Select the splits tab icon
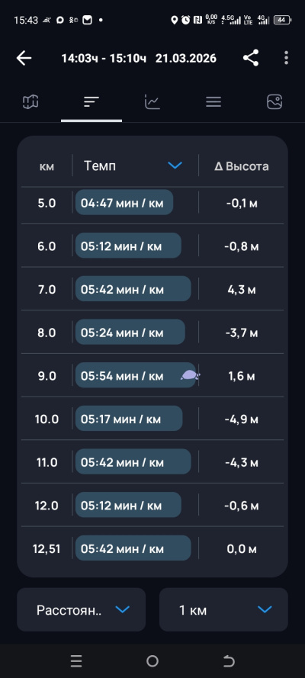This screenshot has width=305, height=678. (x=91, y=102)
